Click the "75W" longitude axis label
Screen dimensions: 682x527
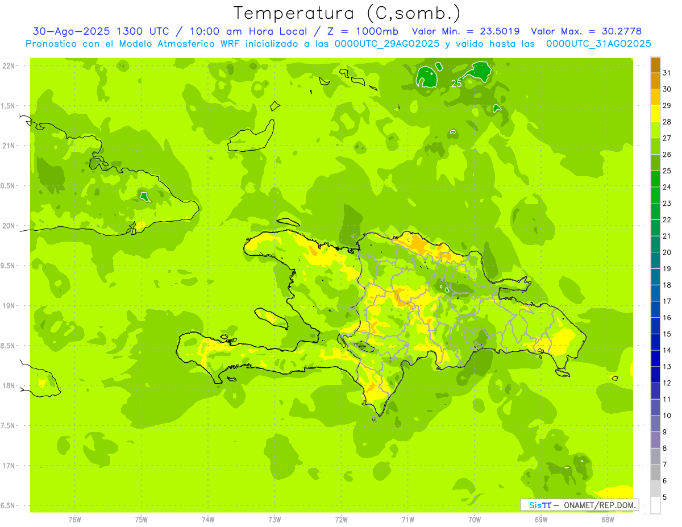142,520
